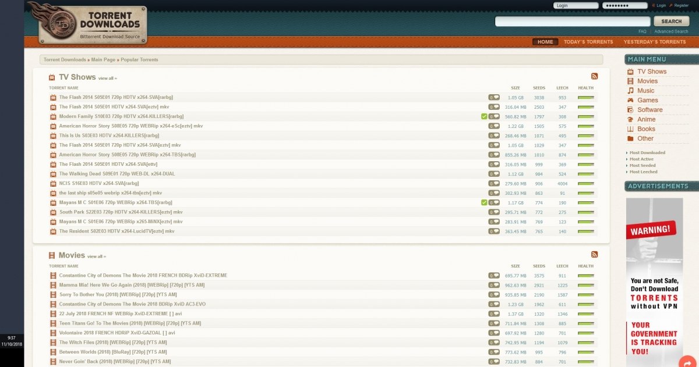Viewport: 699px width, 367px height.
Task: Click Main Page in breadcrumb
Action: tap(104, 59)
